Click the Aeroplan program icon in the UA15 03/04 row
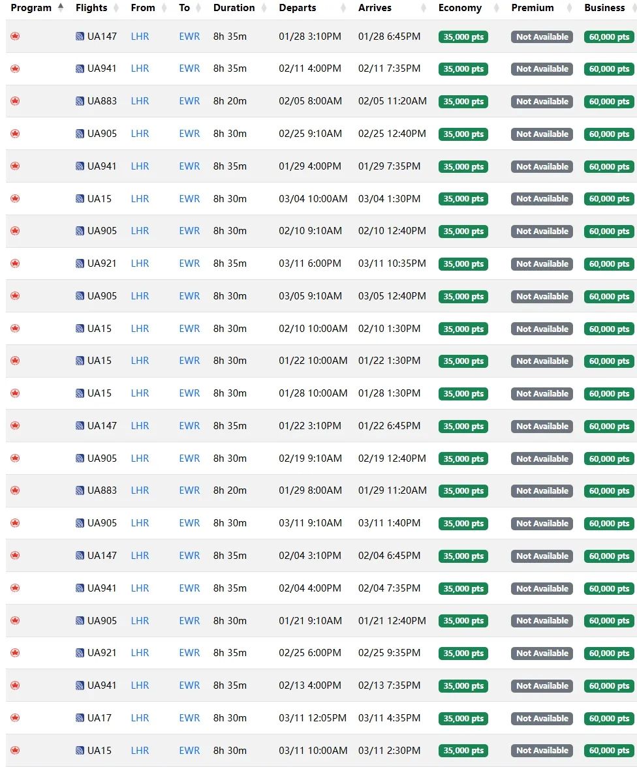 pyautogui.click(x=15, y=199)
